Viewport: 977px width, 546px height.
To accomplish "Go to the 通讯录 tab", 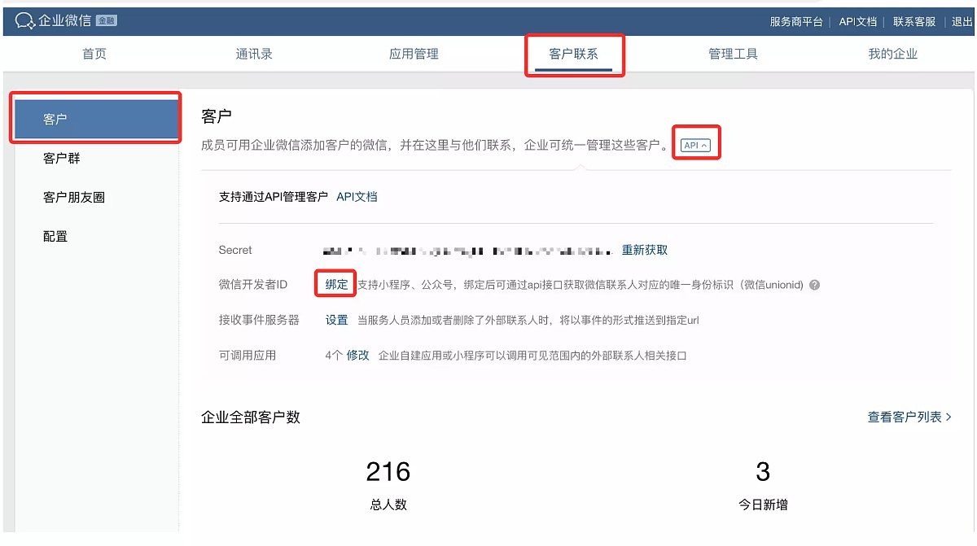I will pyautogui.click(x=254, y=55).
